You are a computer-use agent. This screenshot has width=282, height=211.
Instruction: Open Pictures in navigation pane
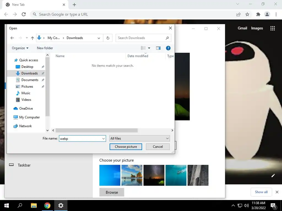click(27, 87)
